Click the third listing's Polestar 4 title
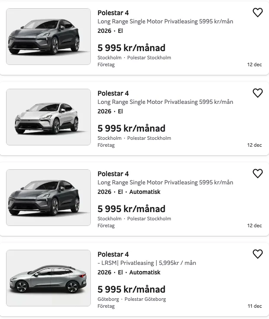The image size is (269, 319). click(113, 174)
